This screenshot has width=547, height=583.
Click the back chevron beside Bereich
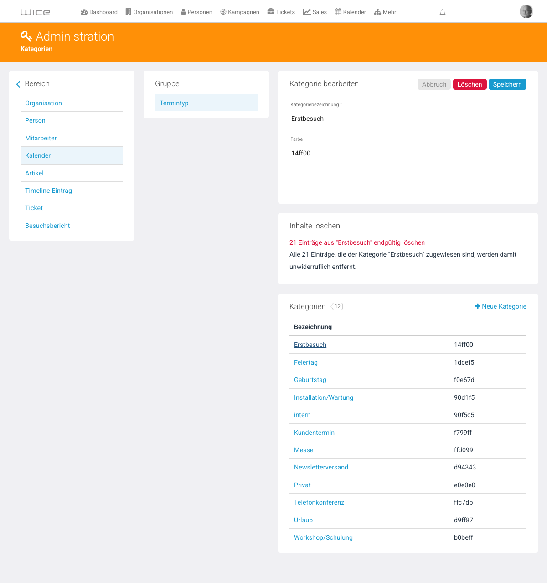click(x=18, y=84)
